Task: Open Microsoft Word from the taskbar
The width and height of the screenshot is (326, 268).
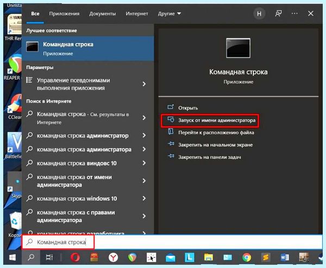Action: 285,258
